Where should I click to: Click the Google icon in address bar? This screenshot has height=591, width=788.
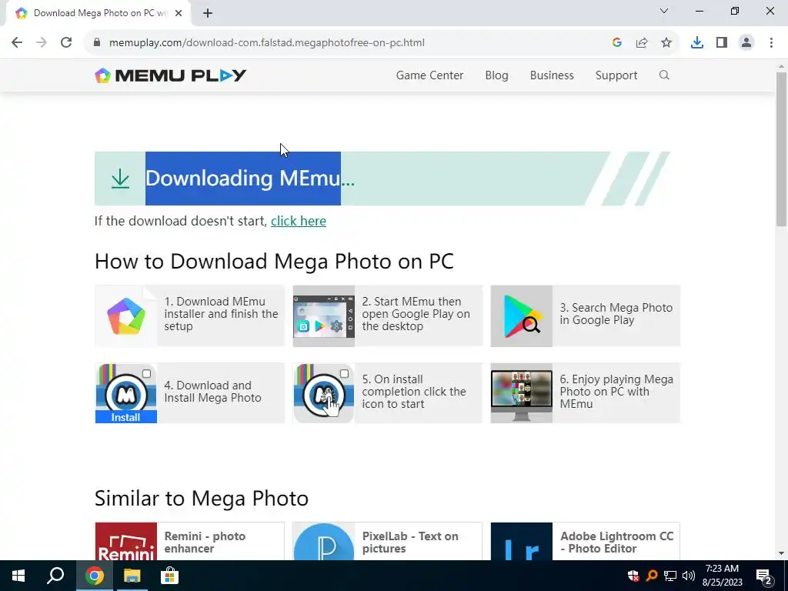pyautogui.click(x=617, y=42)
